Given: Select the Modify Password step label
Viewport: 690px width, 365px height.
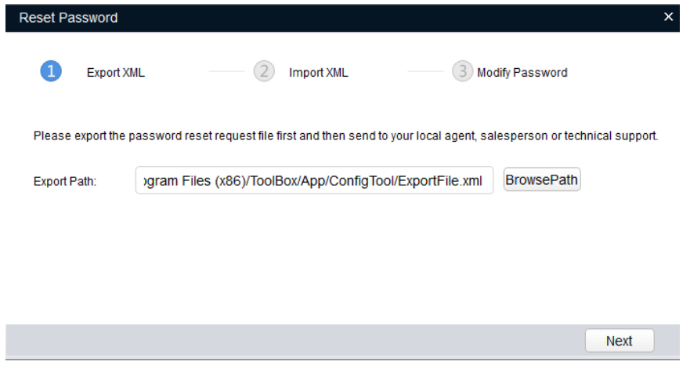Looking at the screenshot, I should pos(522,73).
